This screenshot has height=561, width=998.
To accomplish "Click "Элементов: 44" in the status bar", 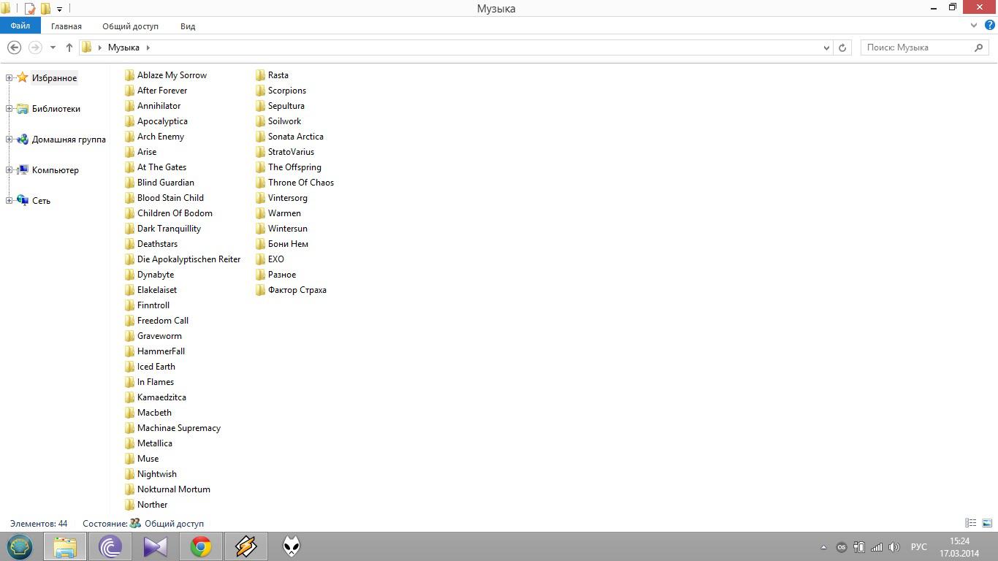I will pos(39,524).
